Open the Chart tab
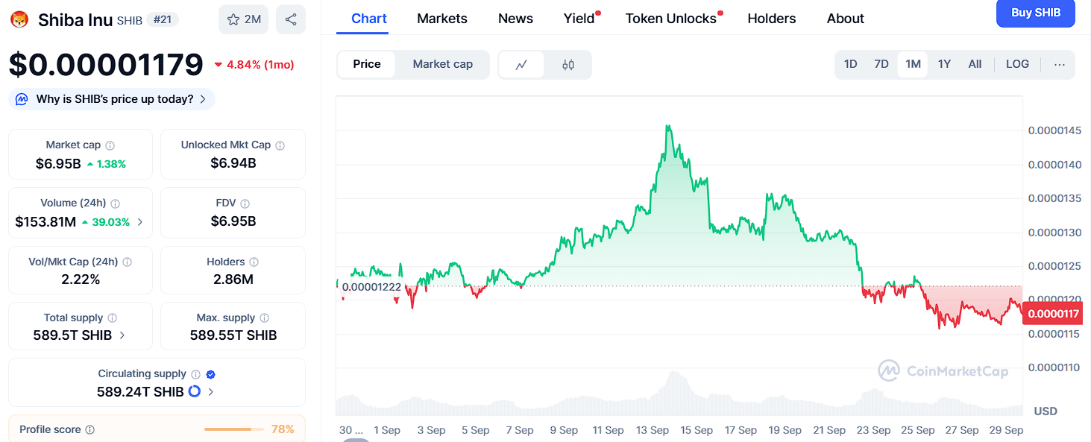Viewport: 1091px width, 442px height. (369, 19)
